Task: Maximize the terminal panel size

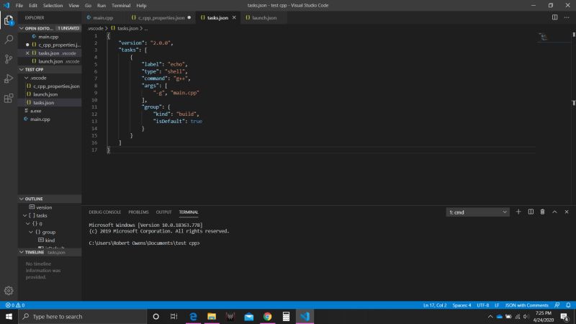Action: [554, 212]
